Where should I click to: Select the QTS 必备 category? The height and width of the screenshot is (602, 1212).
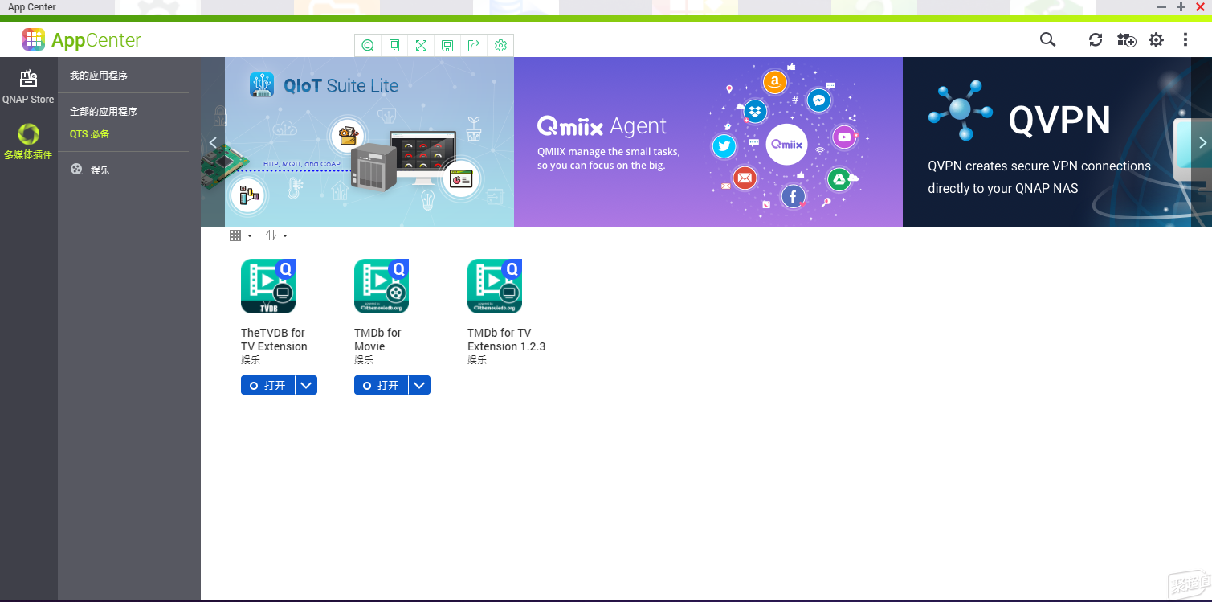pyautogui.click(x=89, y=134)
